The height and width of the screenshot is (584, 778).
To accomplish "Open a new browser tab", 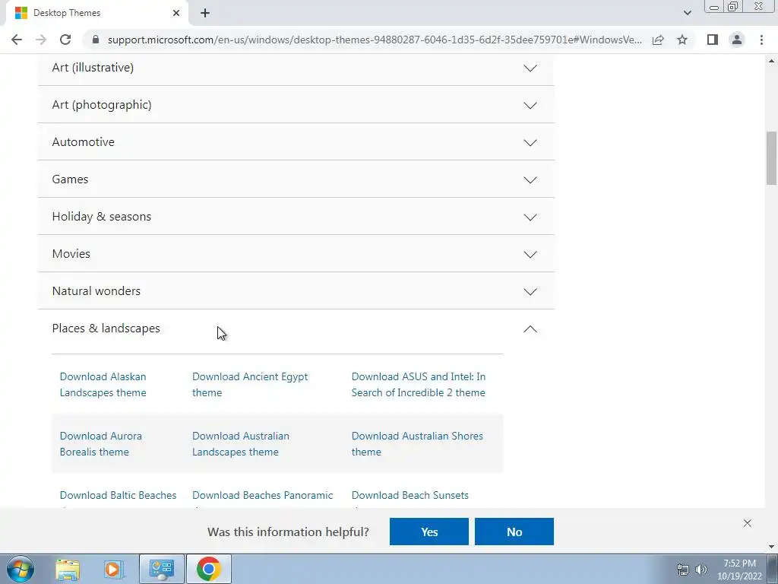I will click(x=205, y=14).
